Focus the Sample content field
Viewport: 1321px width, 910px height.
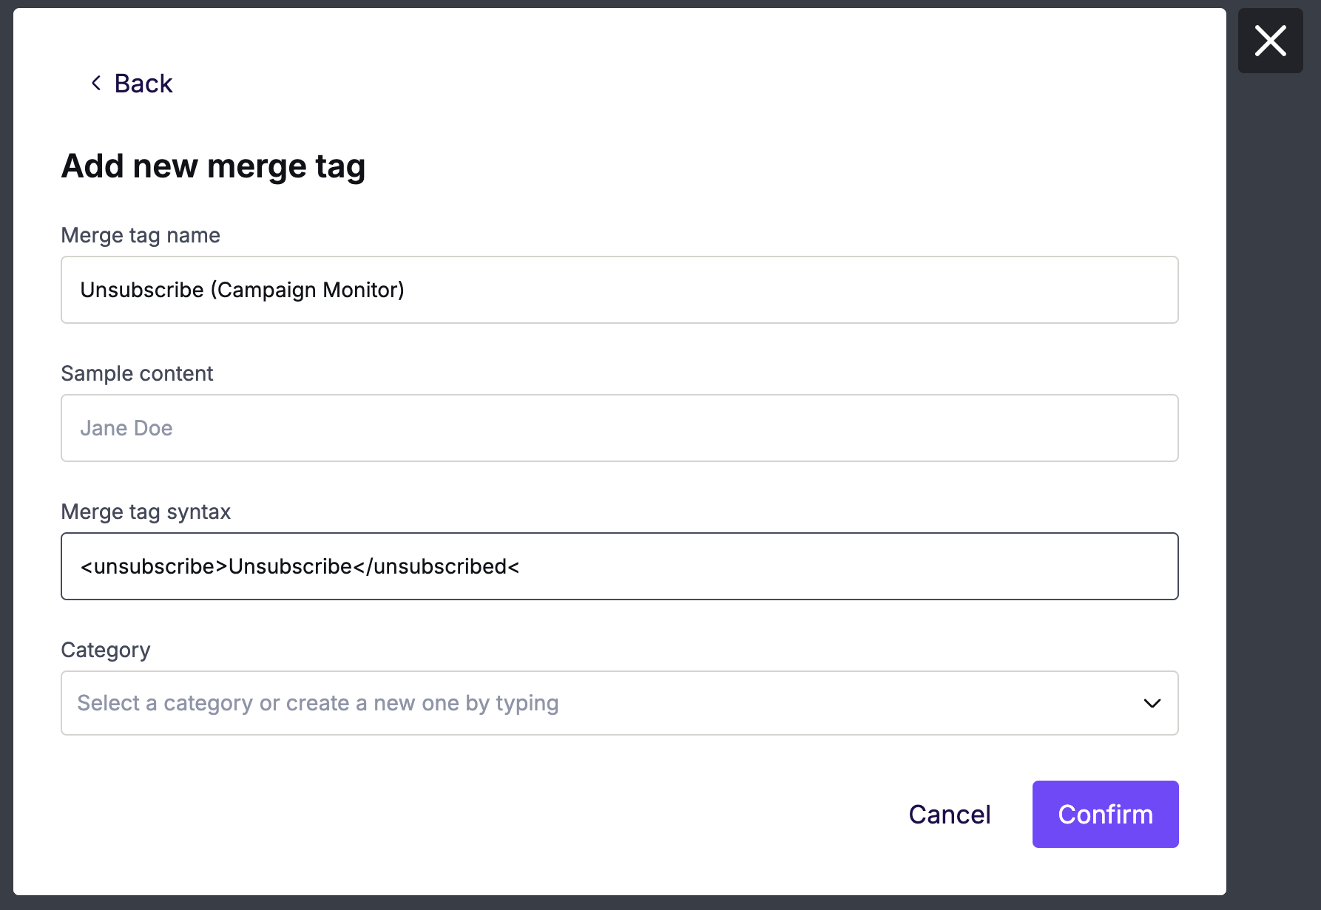[x=620, y=428]
